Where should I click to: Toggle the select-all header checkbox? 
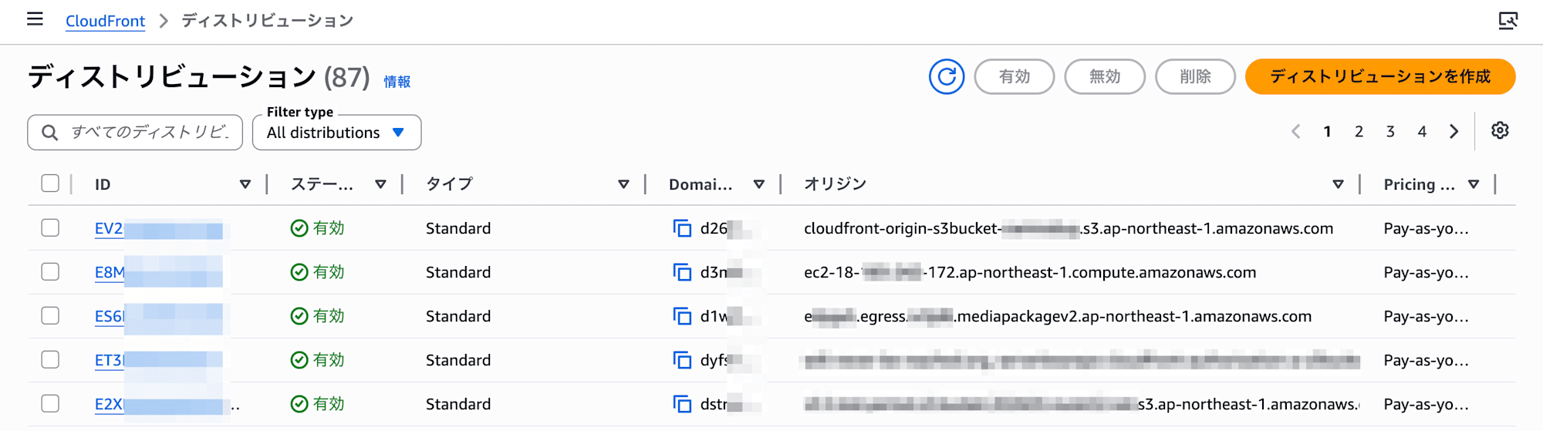coord(50,184)
